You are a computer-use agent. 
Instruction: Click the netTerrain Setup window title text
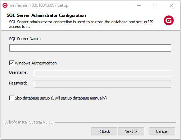pyautogui.click(x=39, y=5)
